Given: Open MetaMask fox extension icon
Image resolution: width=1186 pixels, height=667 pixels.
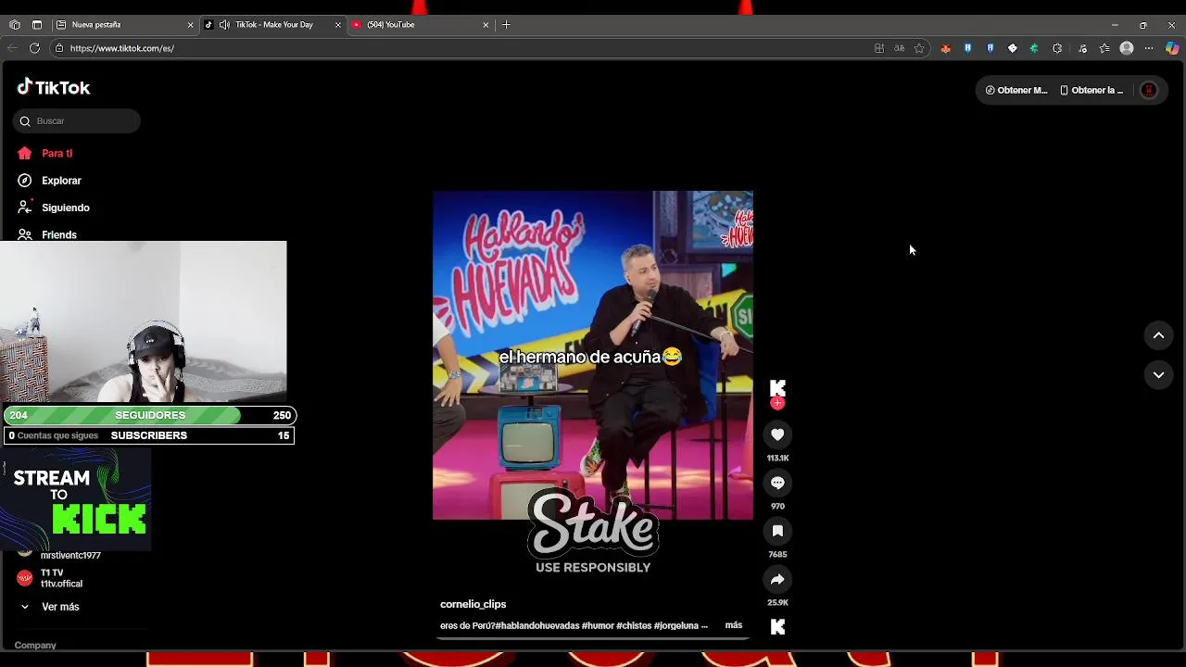Looking at the screenshot, I should (x=945, y=48).
